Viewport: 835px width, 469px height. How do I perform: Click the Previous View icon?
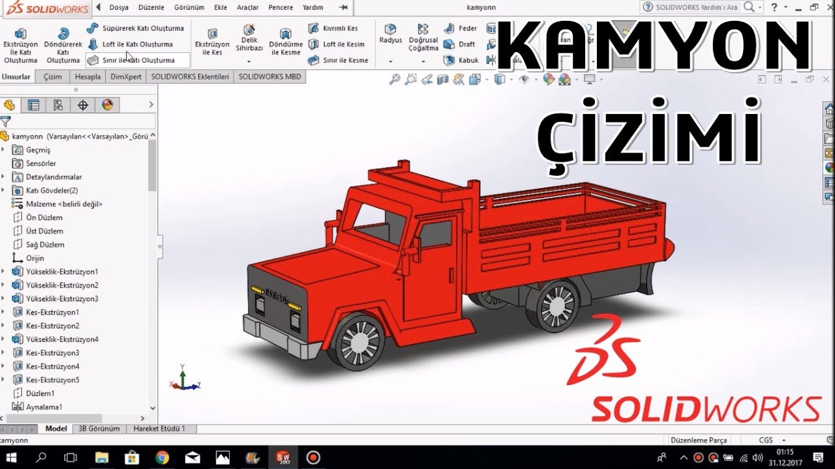tap(427, 79)
